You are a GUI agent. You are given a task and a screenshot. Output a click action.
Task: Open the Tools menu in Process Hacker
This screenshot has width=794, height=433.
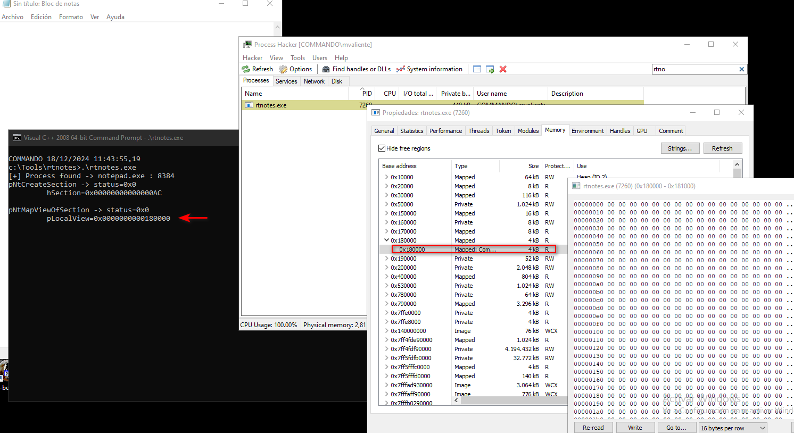point(297,58)
